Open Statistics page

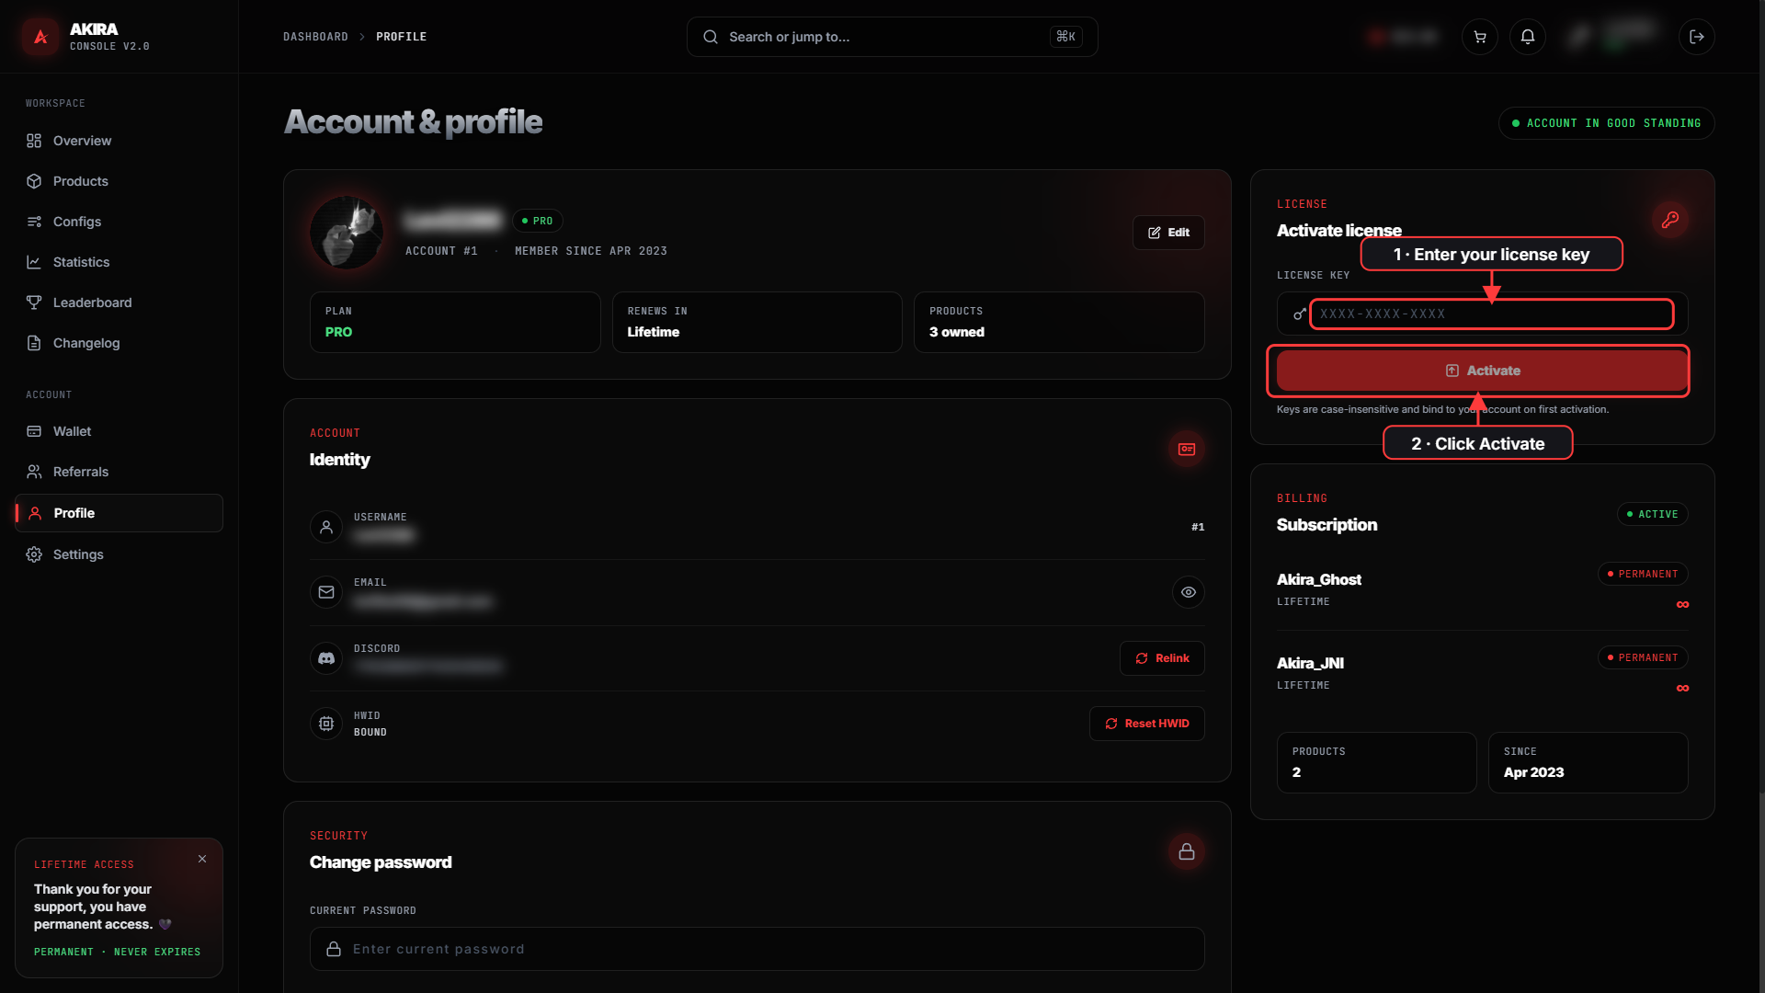point(119,262)
